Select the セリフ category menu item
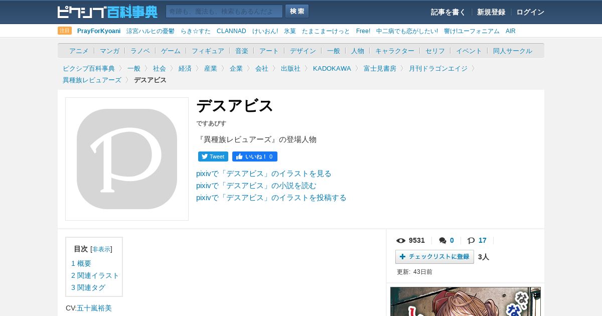Screen dimensions: 602x316 435,51
